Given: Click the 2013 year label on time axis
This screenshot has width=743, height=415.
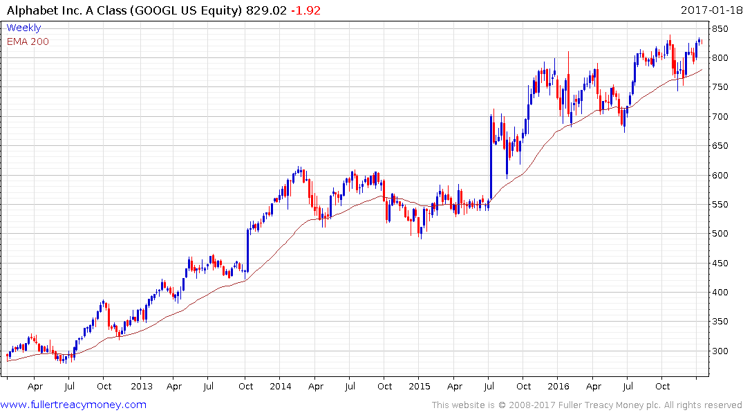Looking at the screenshot, I should (x=142, y=387).
